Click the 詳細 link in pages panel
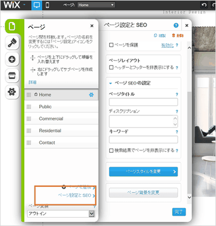The height and width of the screenshot is (226, 216). (x=33, y=82)
